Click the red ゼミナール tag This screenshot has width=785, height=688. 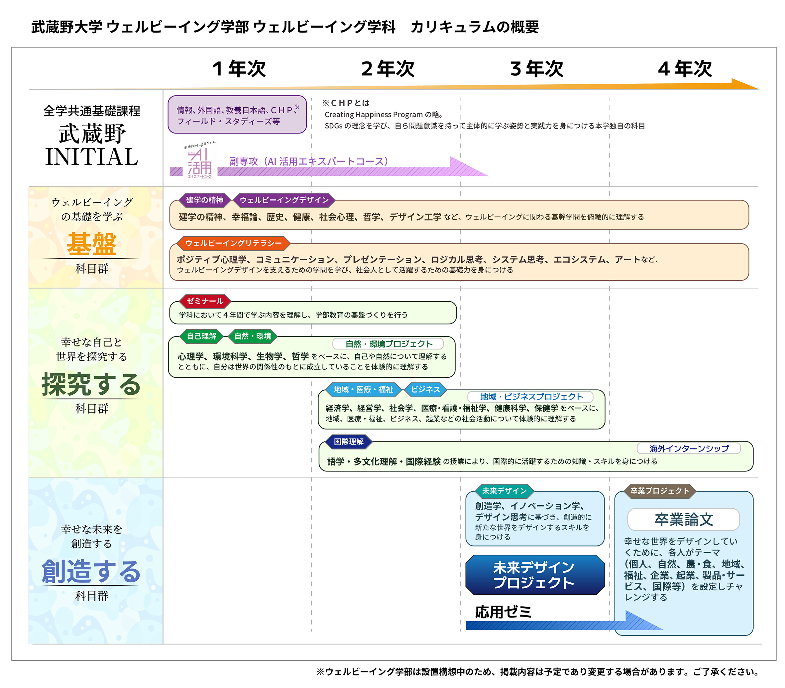205,301
